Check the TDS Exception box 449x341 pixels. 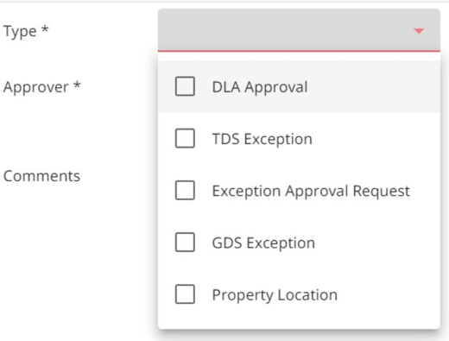[185, 138]
